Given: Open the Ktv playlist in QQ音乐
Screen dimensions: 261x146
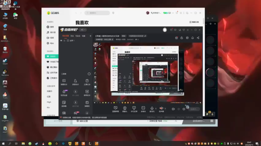Looking at the screenshot, I should click(x=48, y=107).
